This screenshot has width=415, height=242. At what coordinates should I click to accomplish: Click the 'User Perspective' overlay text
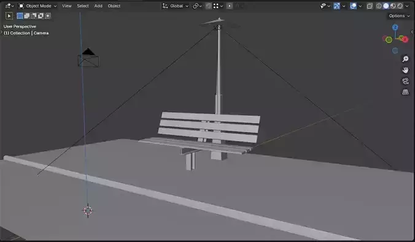[x=20, y=26]
